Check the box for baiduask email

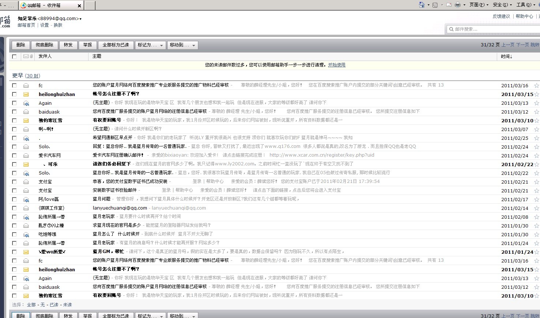[14, 112]
